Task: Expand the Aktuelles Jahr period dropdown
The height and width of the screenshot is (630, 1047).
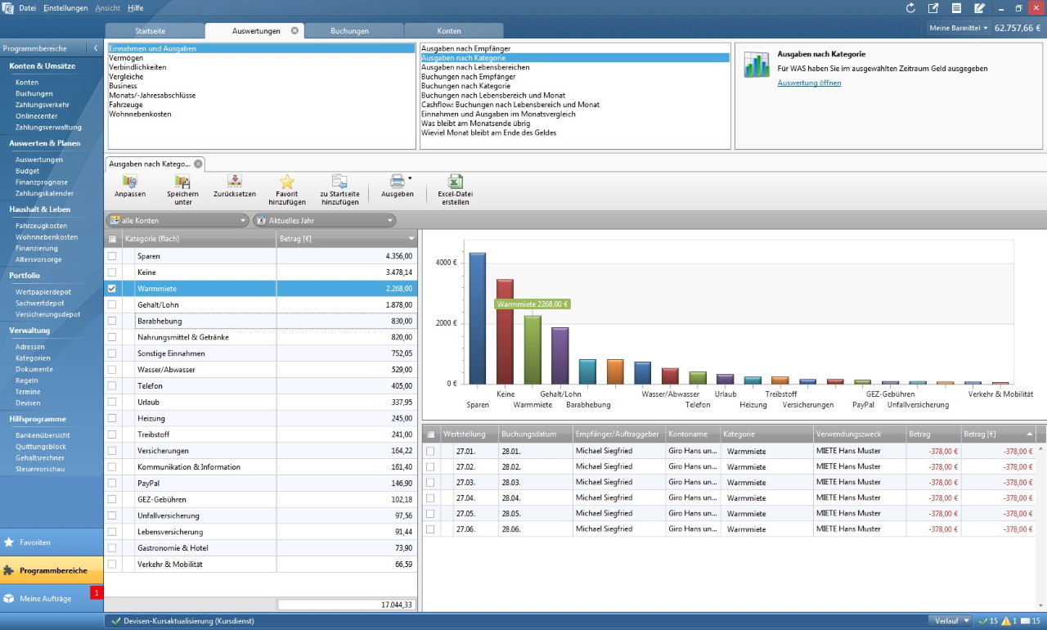Action: coord(325,221)
